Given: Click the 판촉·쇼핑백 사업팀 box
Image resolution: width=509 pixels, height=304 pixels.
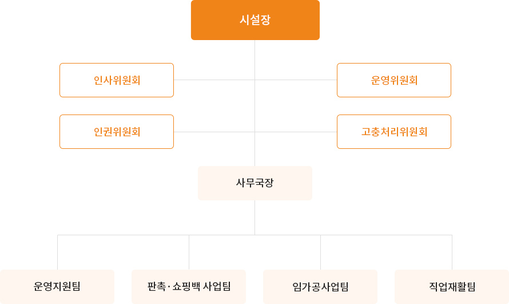Looking at the screenshot, I should tap(189, 286).
